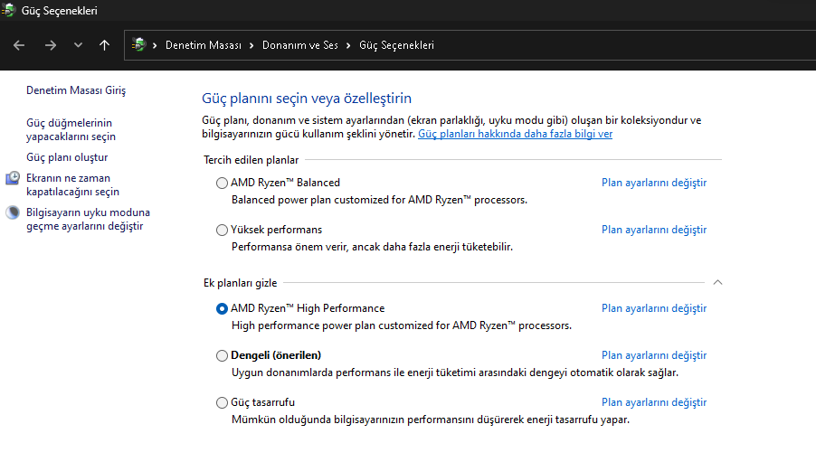
Task: Click the monitor icon beside Ekranın ne zaman kapatılacağını seçin
Action: (x=13, y=178)
